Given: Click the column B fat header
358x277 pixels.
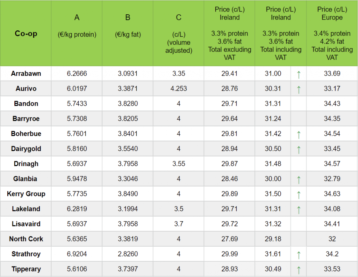Looking at the screenshot, I should [x=128, y=26].
